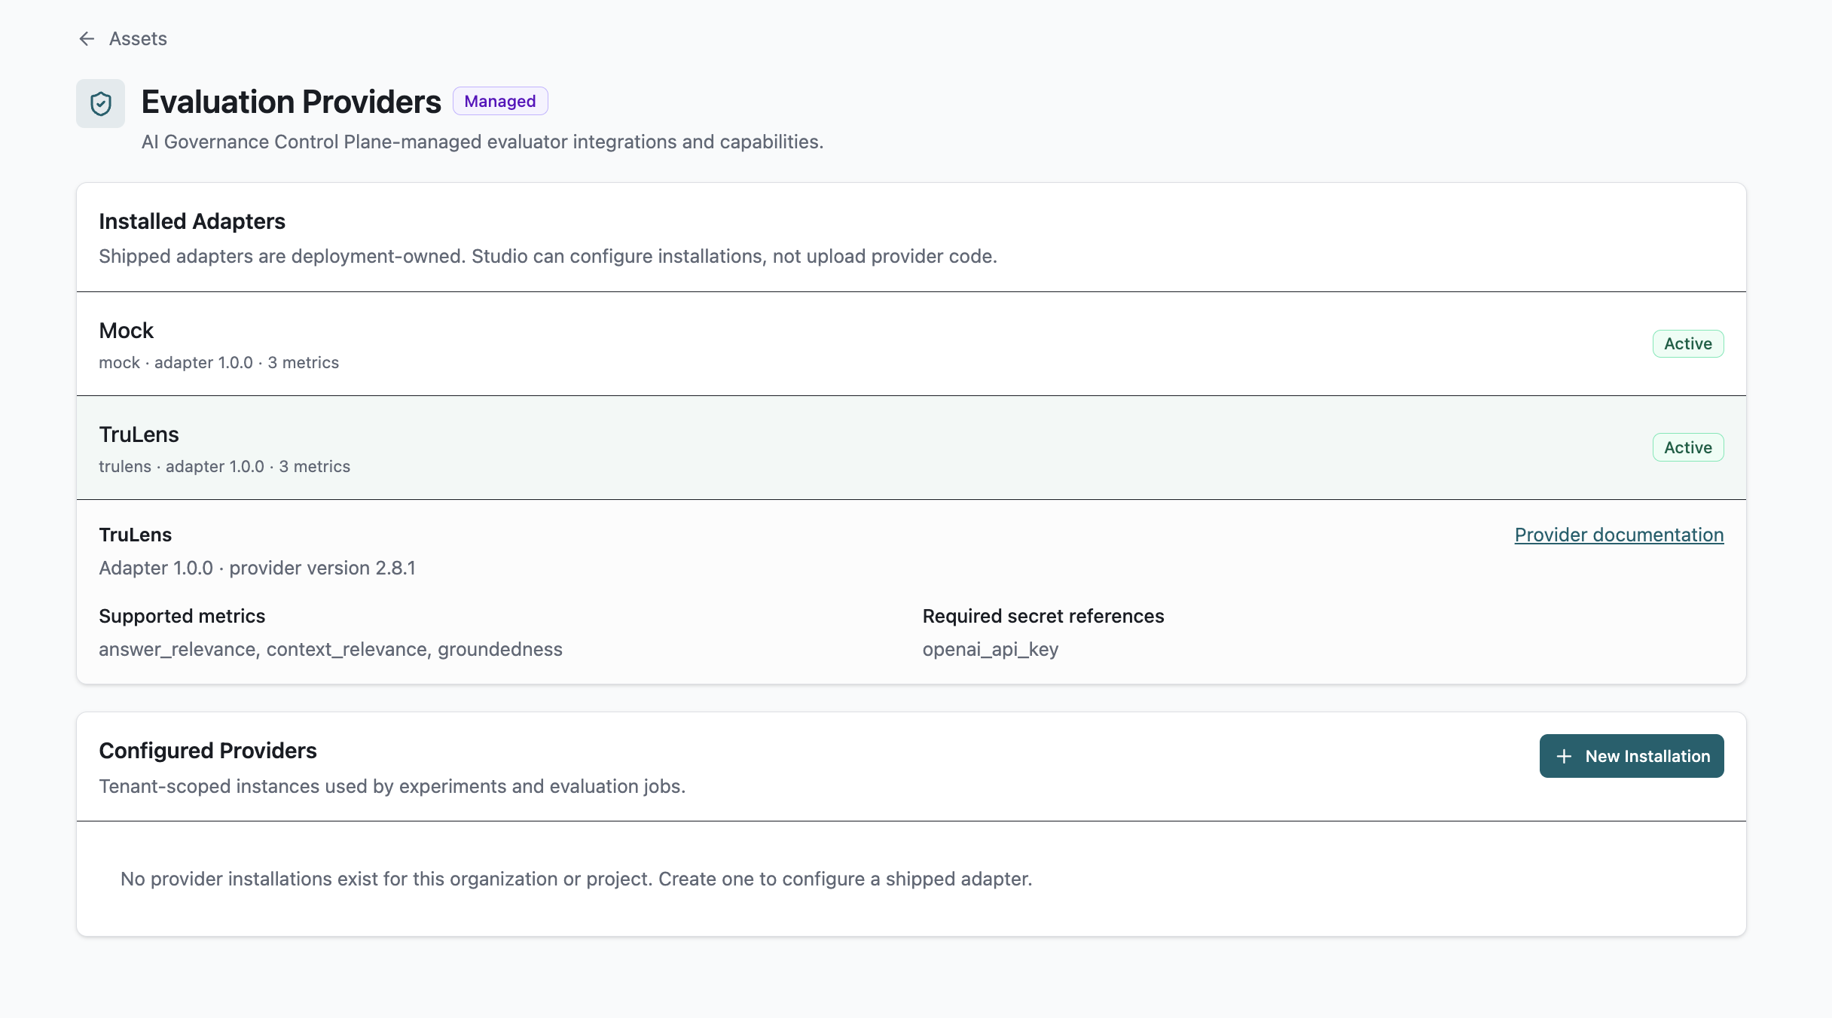Click 'answer_relevance, context_relevance, groundedness' text
This screenshot has height=1018, width=1832.
click(x=331, y=649)
